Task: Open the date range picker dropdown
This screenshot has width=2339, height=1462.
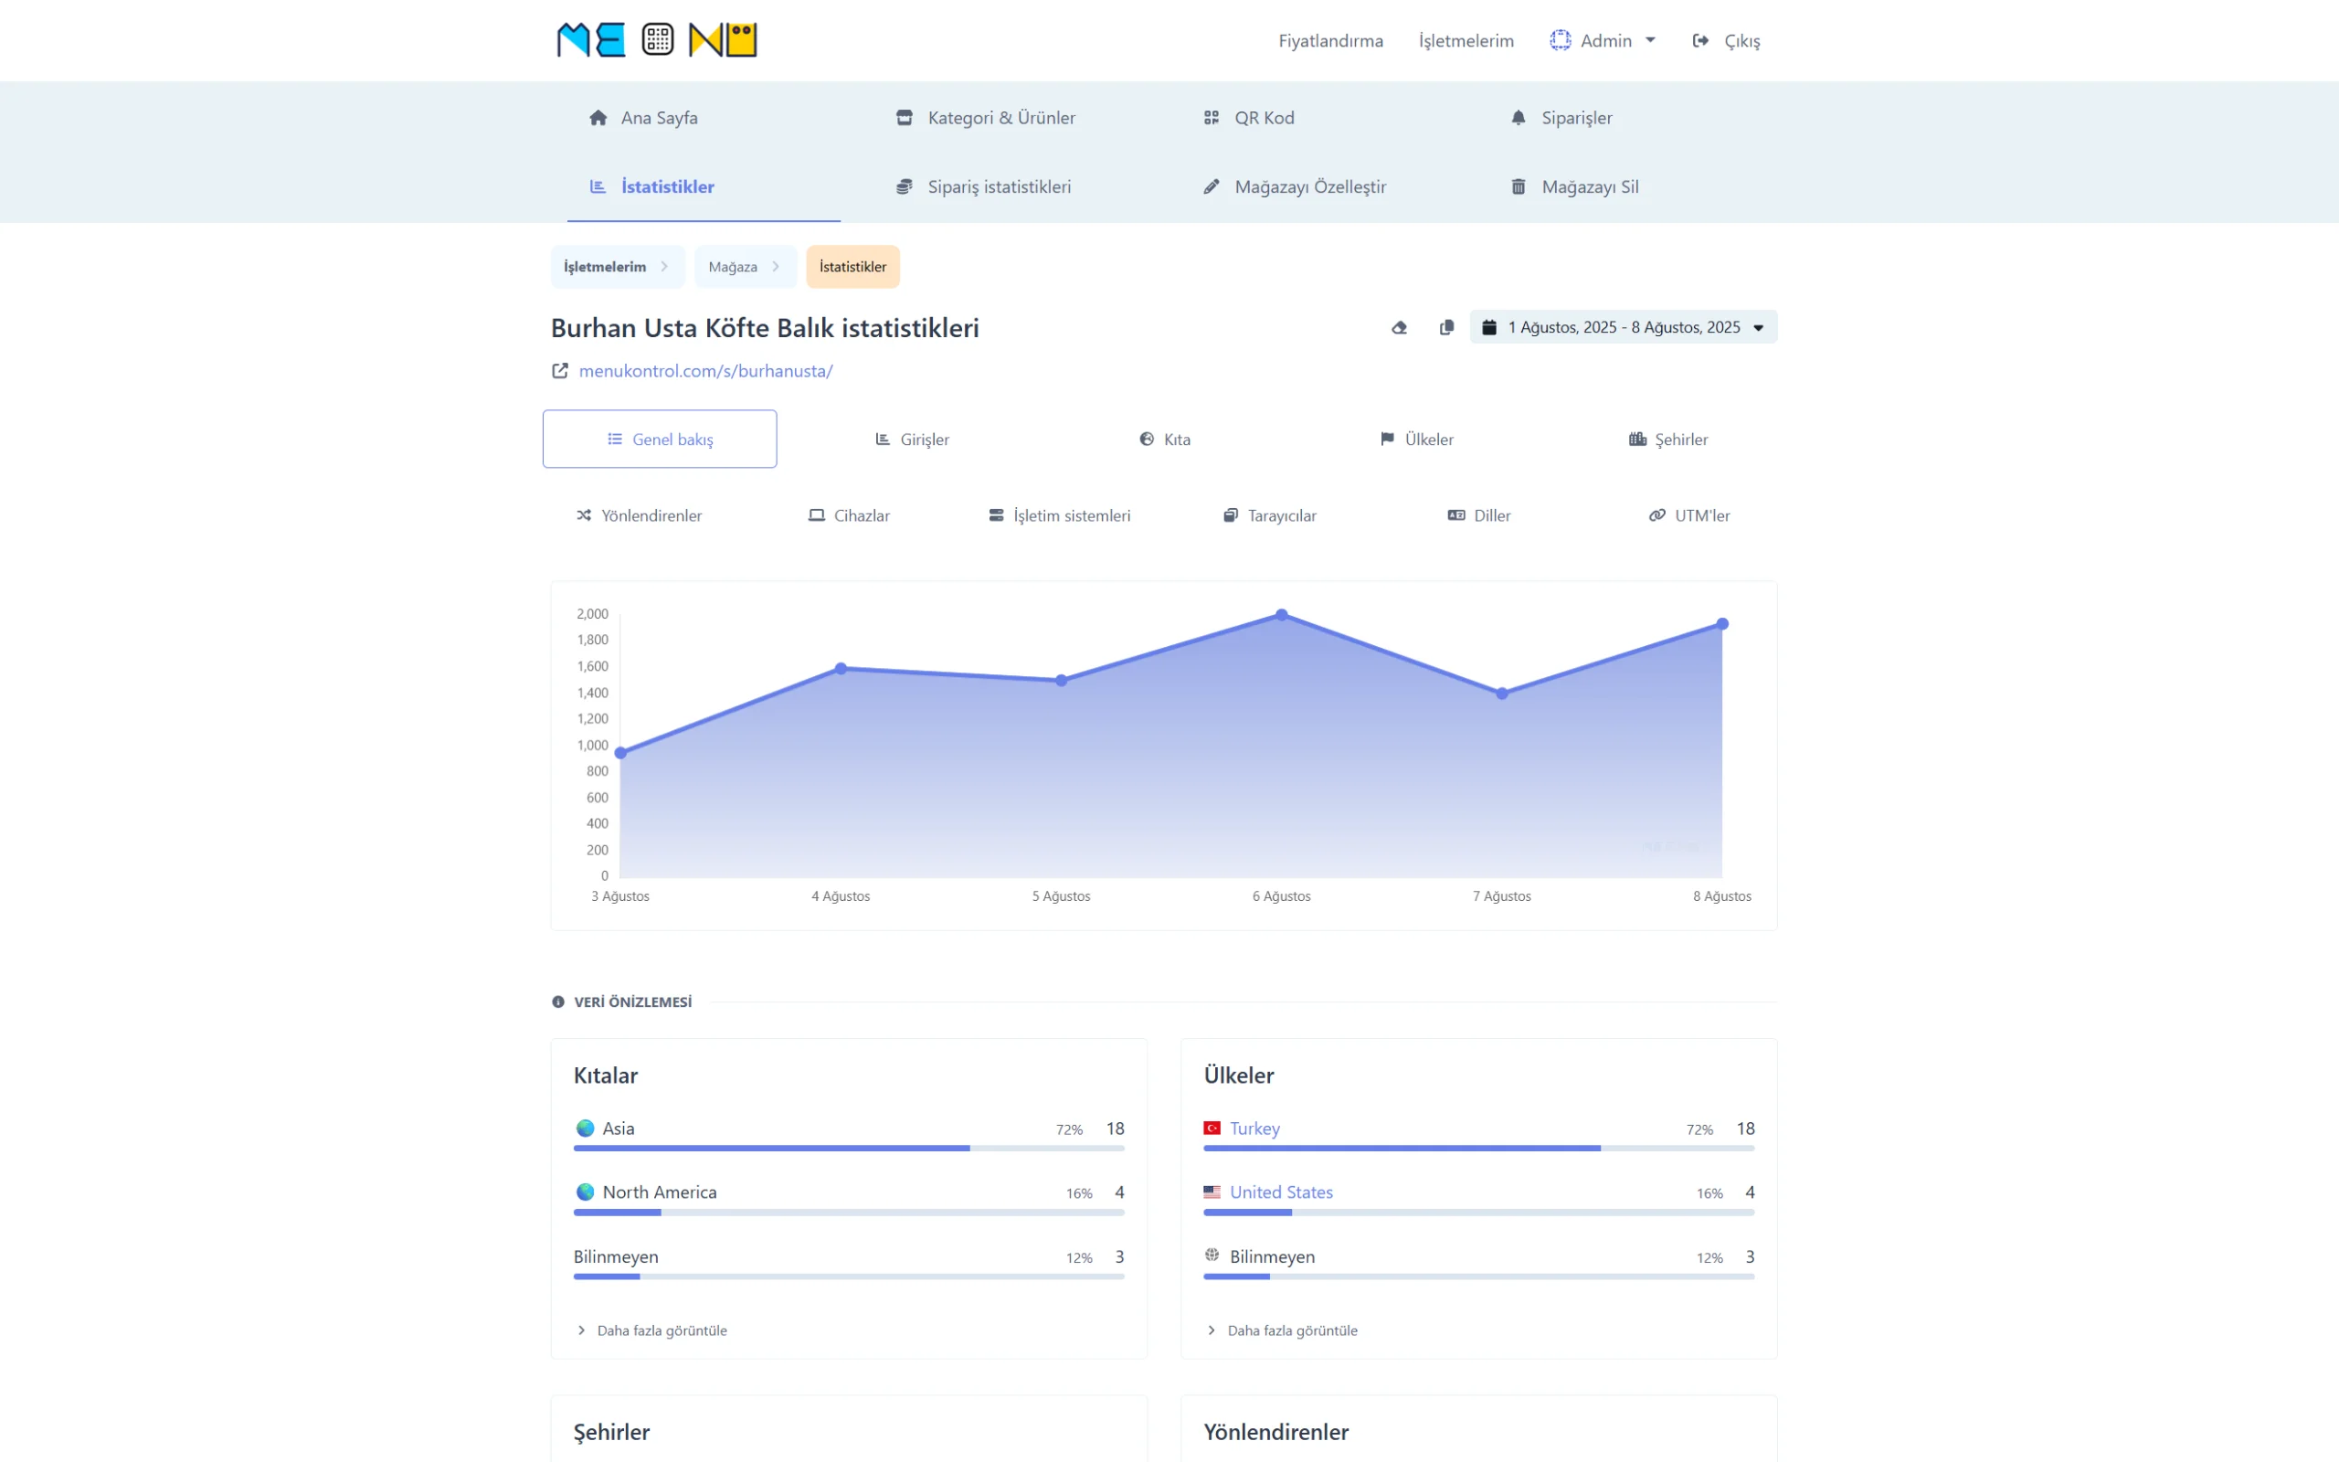Action: 1623,328
